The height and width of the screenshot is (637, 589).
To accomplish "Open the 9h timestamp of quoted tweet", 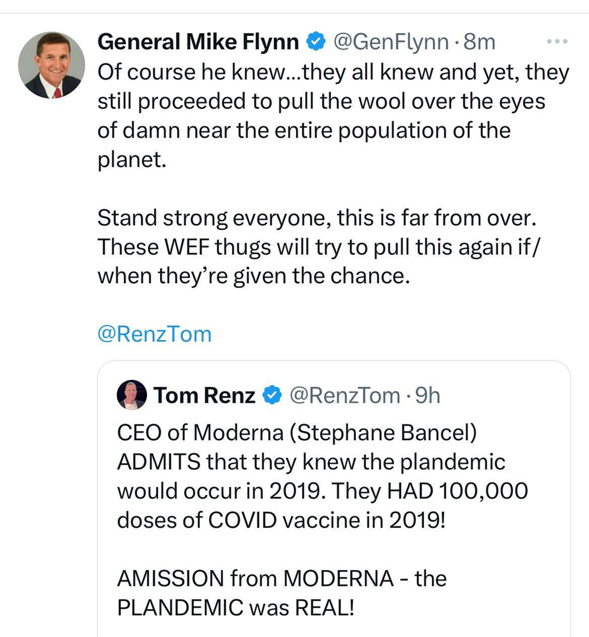I will (428, 395).
